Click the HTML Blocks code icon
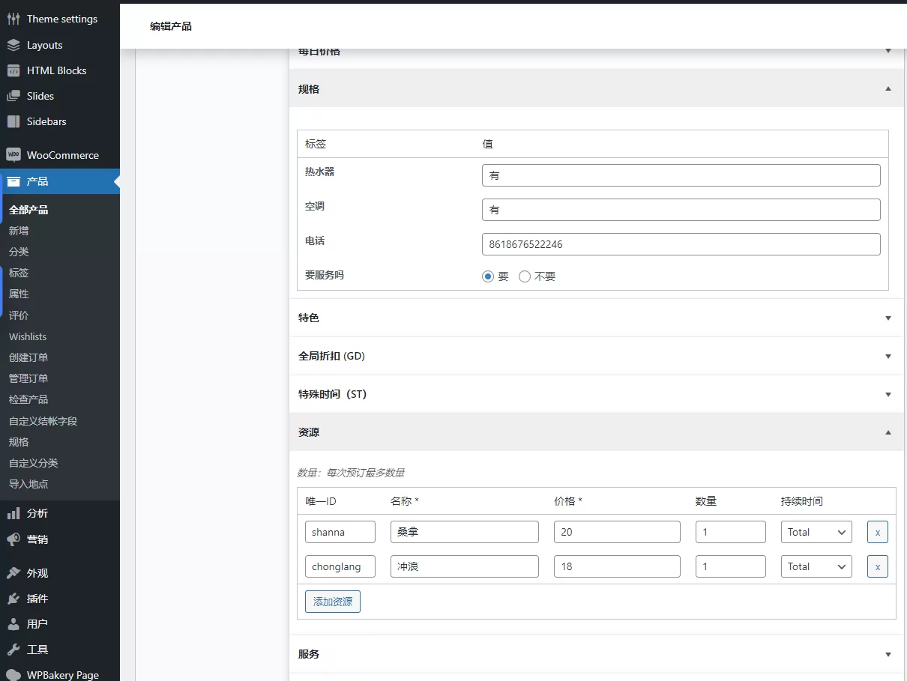Screen dimensions: 907x681 coord(13,70)
